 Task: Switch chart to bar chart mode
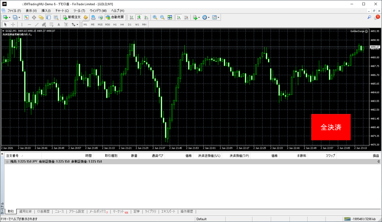pos(132,17)
